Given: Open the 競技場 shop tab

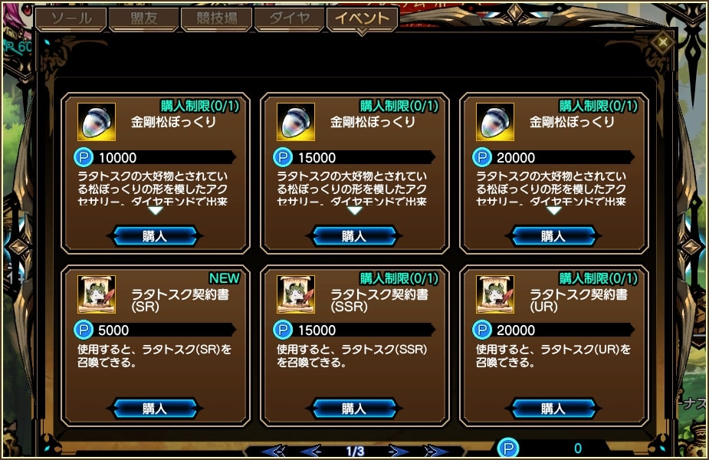Looking at the screenshot, I should pos(217,18).
